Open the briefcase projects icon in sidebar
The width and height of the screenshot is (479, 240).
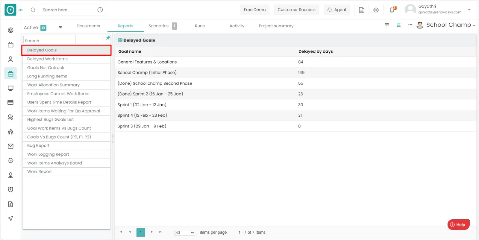click(x=10, y=74)
